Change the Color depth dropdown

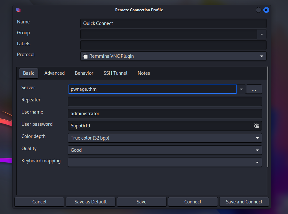coord(165,138)
